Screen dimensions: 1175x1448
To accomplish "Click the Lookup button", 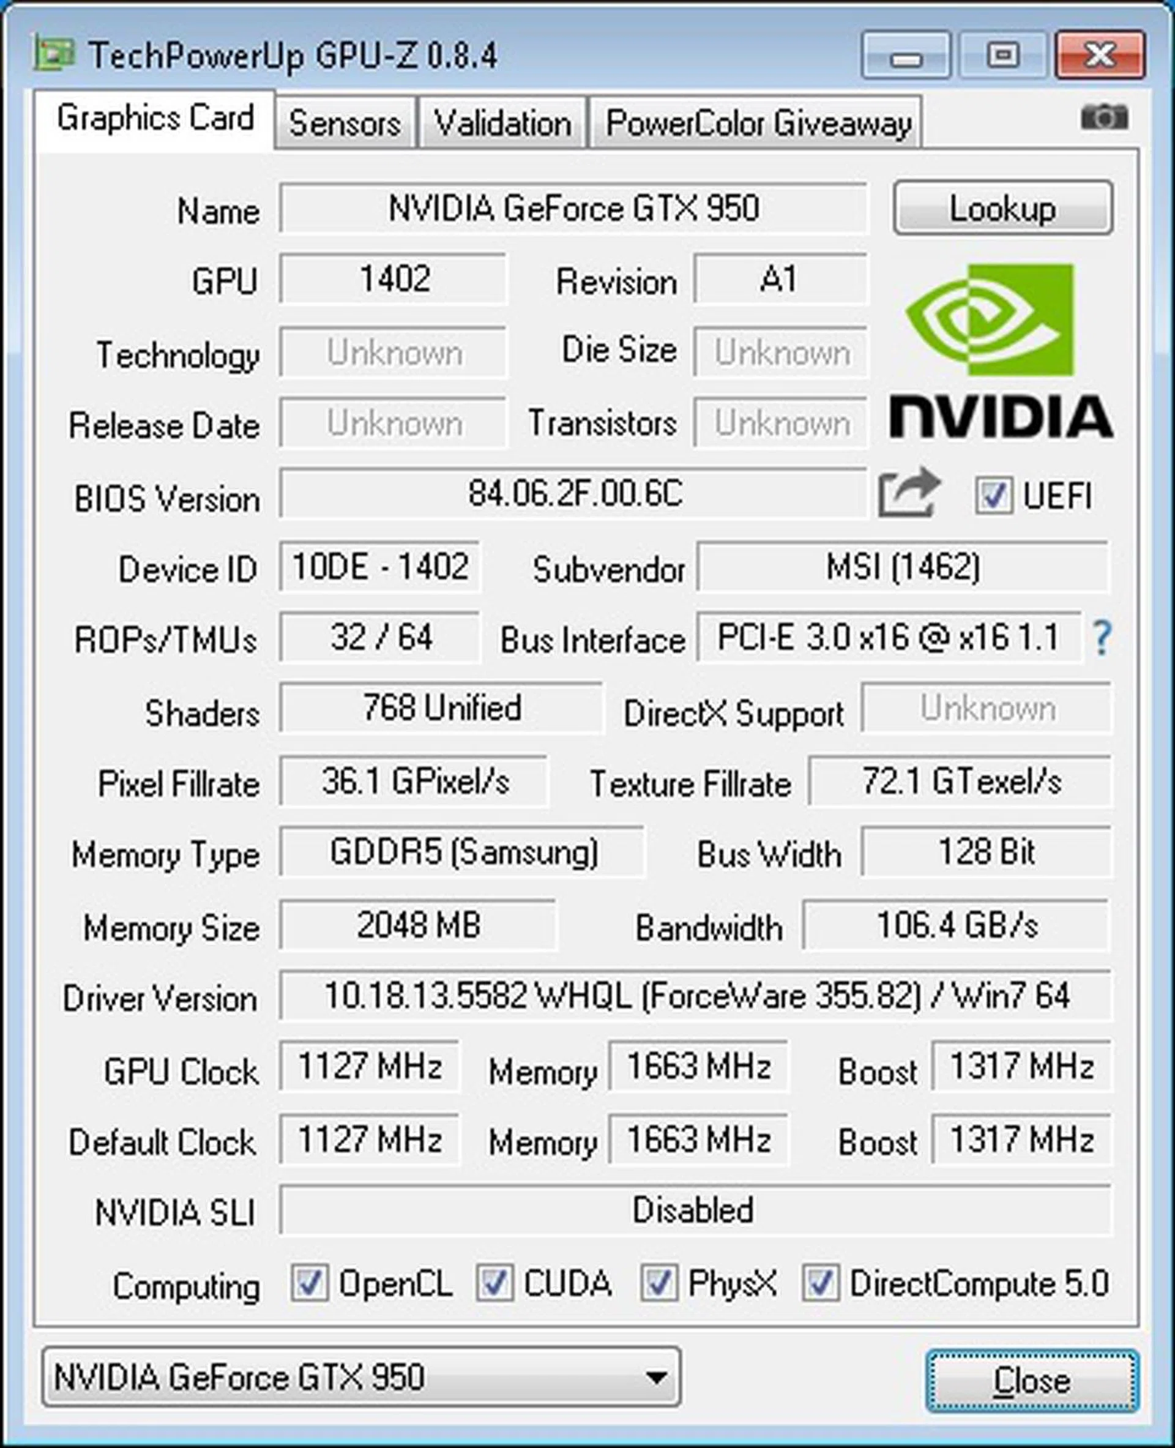I will [1002, 208].
